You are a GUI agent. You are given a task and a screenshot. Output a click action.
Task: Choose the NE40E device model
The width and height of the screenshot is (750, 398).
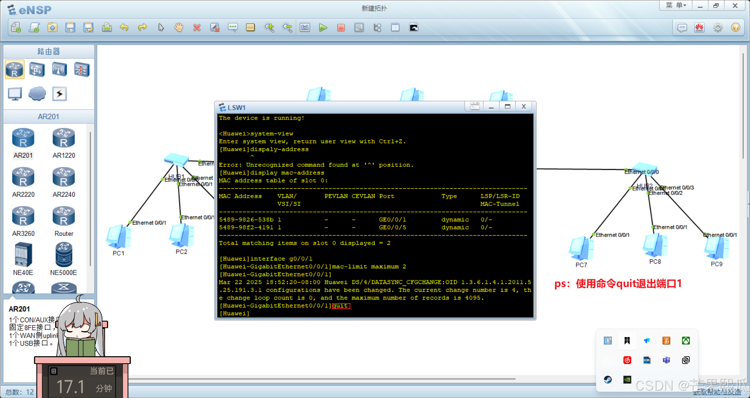[x=23, y=259]
